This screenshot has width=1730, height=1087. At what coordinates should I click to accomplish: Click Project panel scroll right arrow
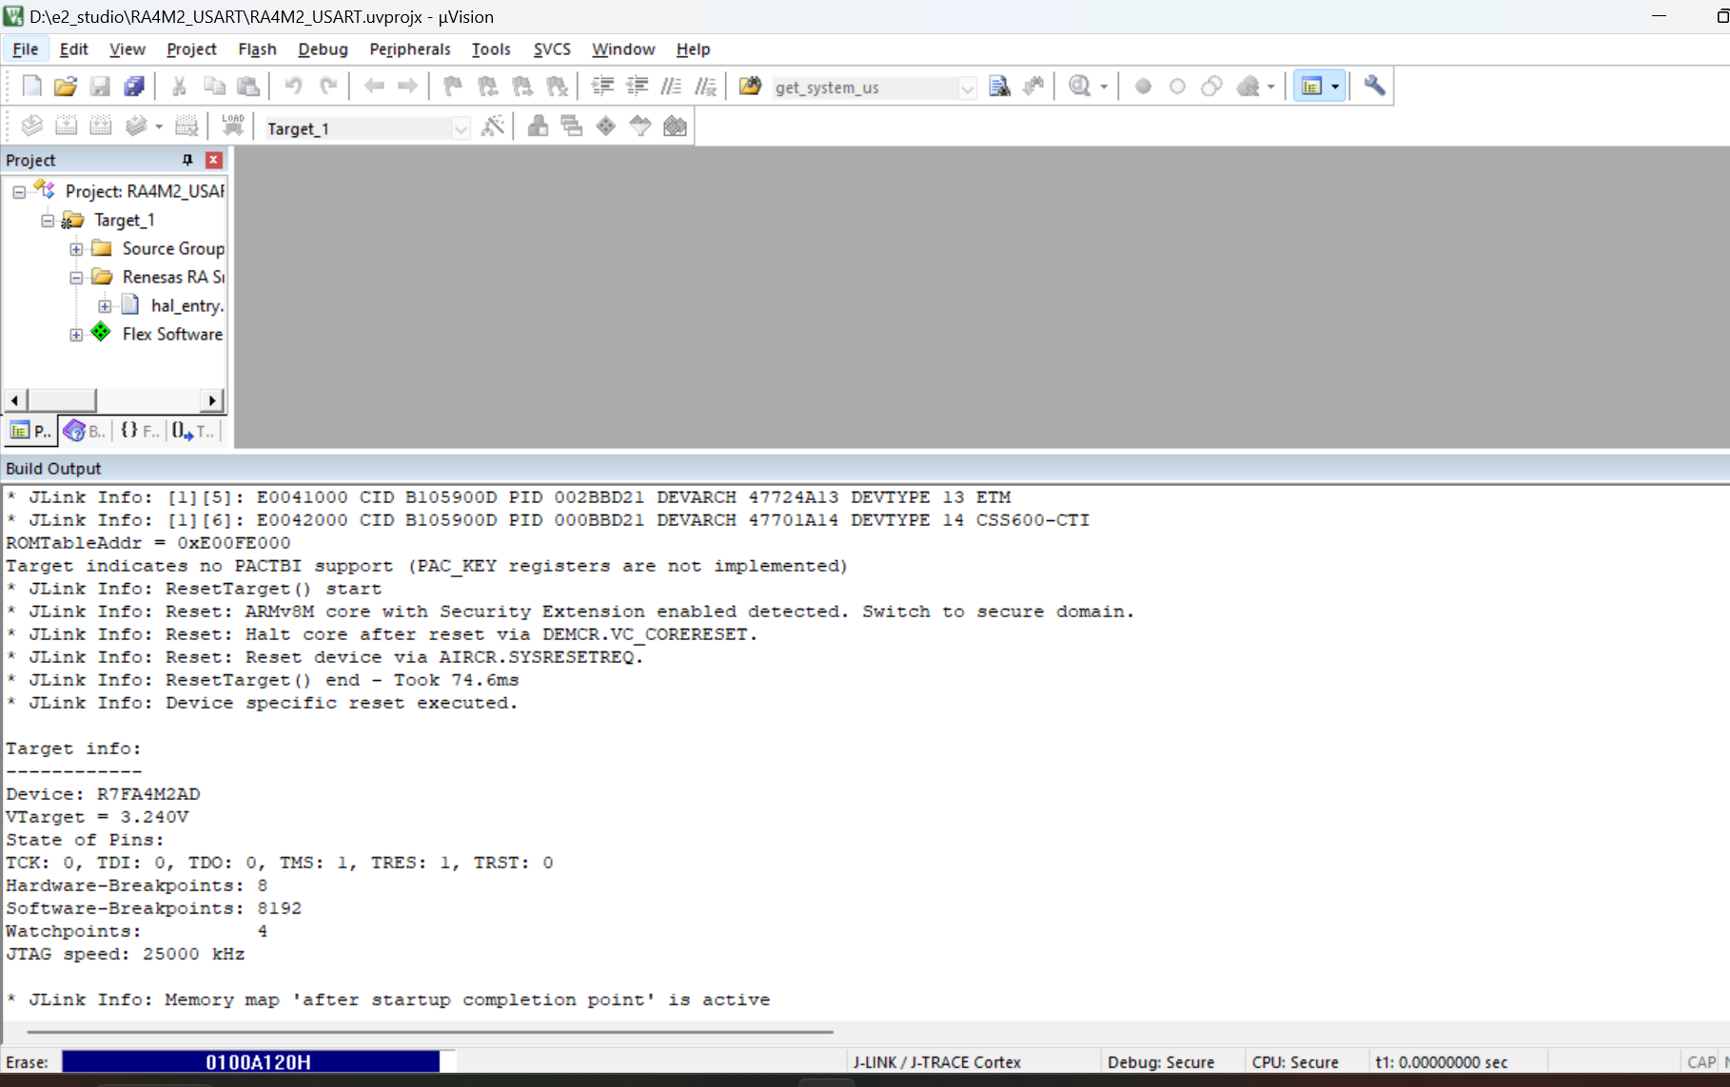213,400
